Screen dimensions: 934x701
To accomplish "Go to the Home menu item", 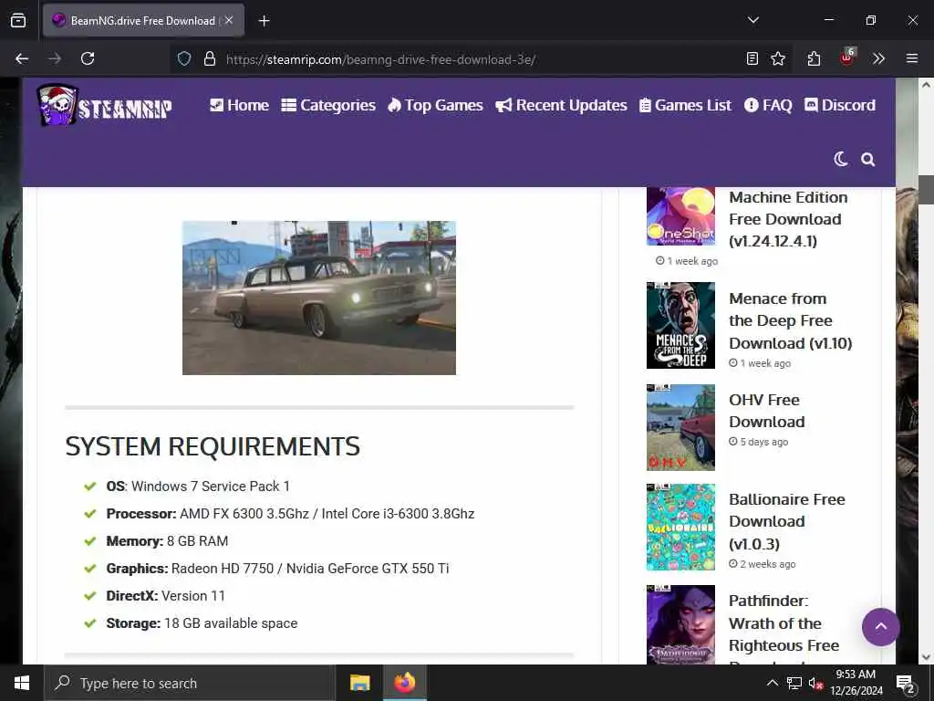I will (240, 105).
